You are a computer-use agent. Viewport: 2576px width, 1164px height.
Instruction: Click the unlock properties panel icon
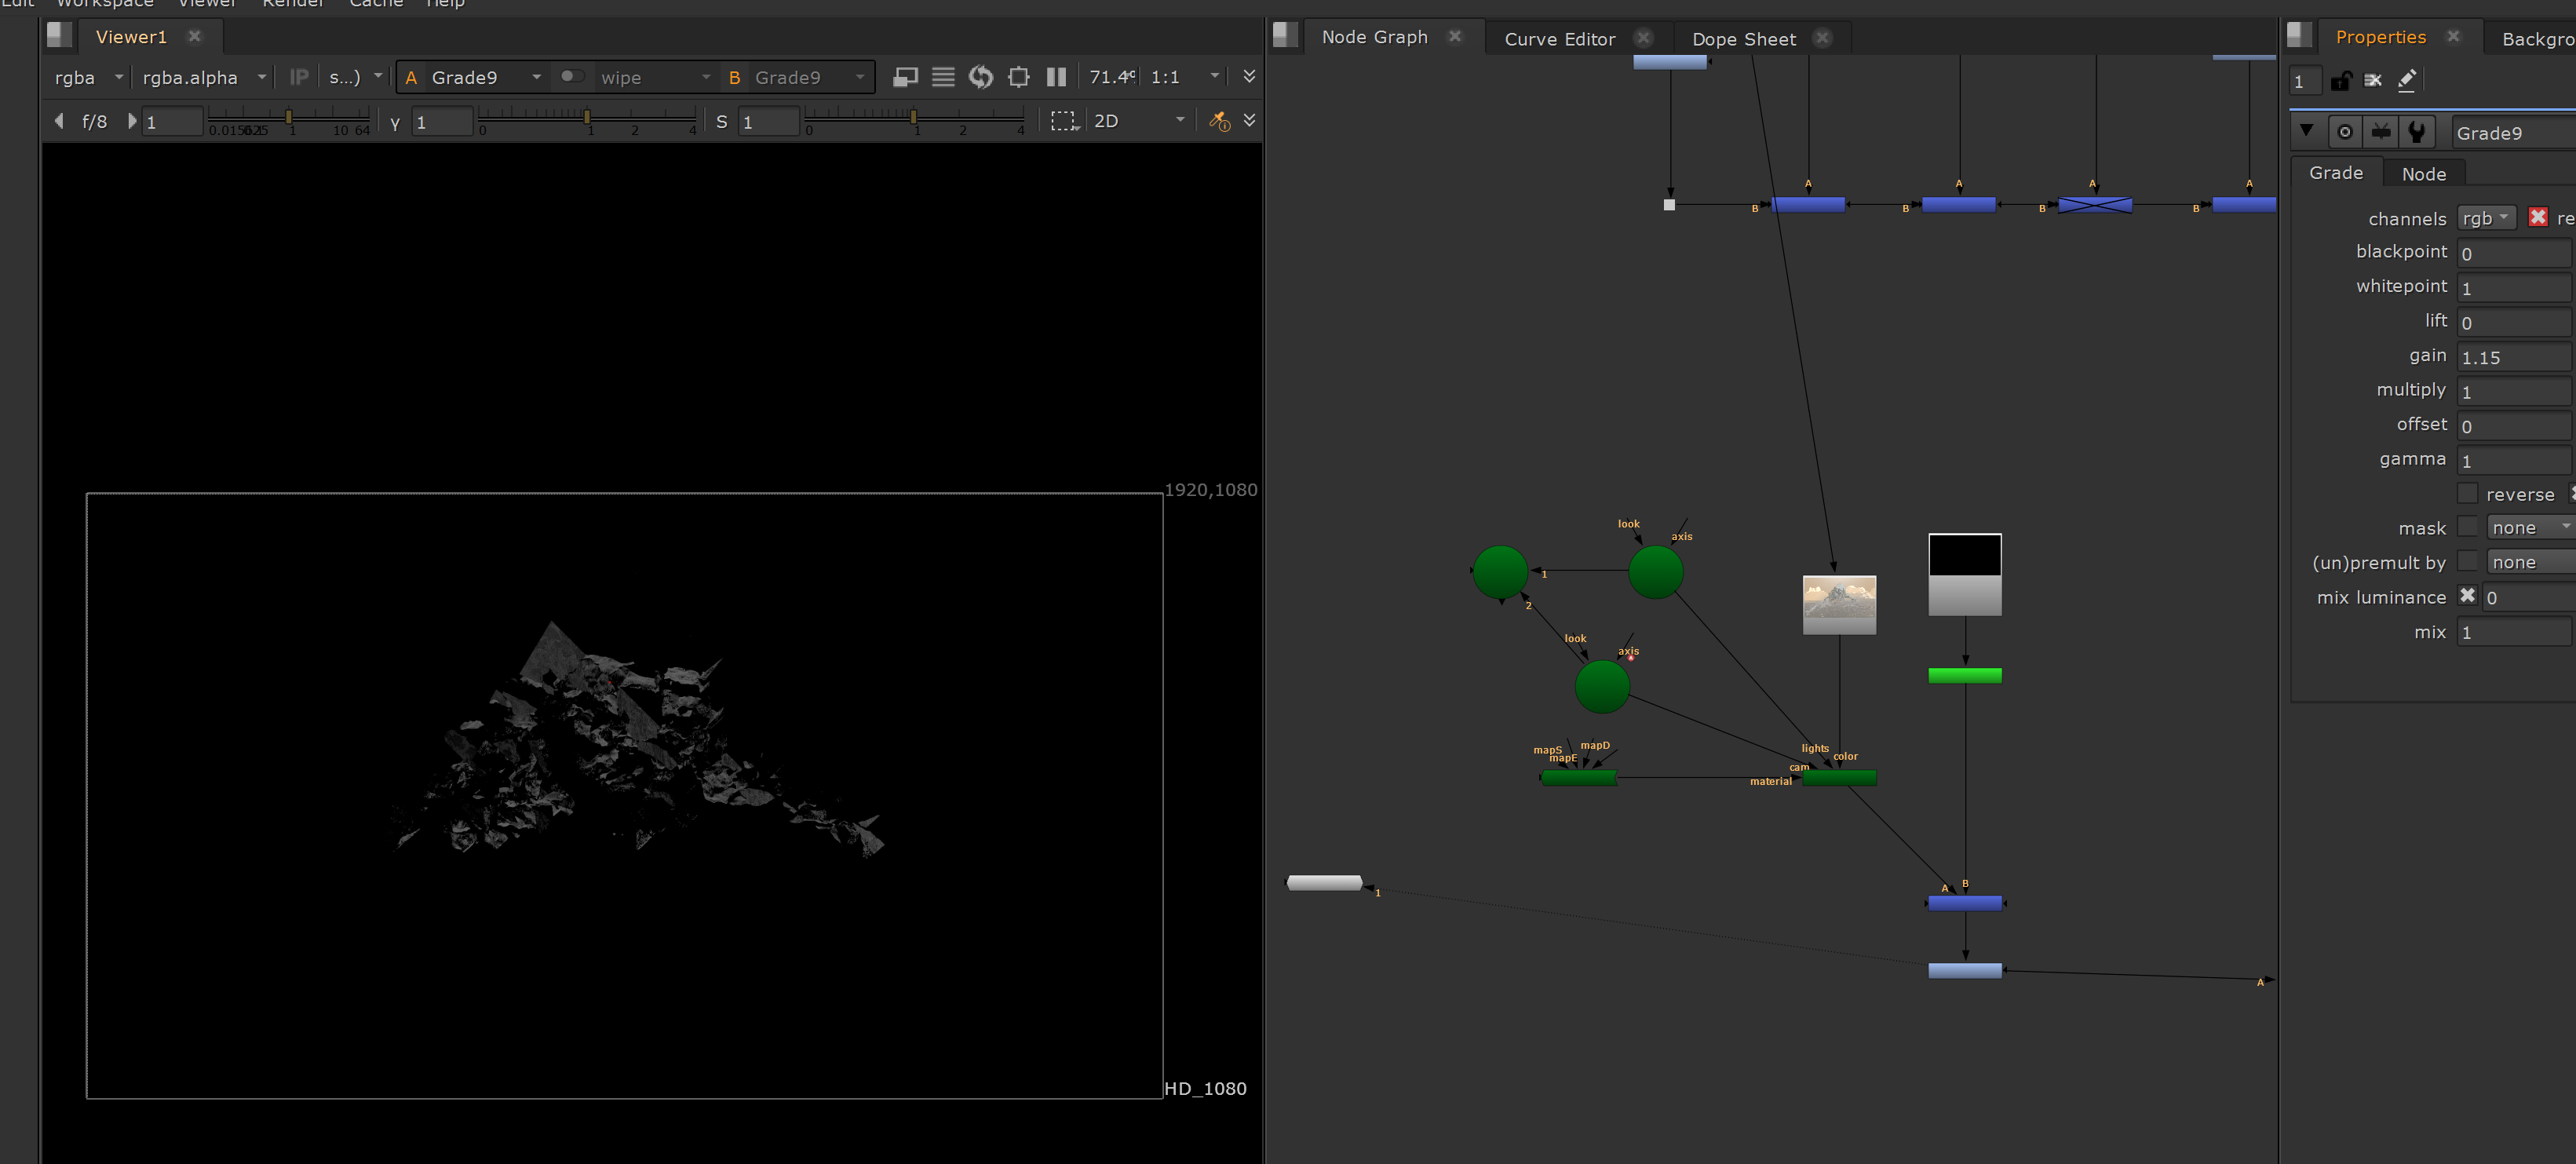tap(2340, 81)
